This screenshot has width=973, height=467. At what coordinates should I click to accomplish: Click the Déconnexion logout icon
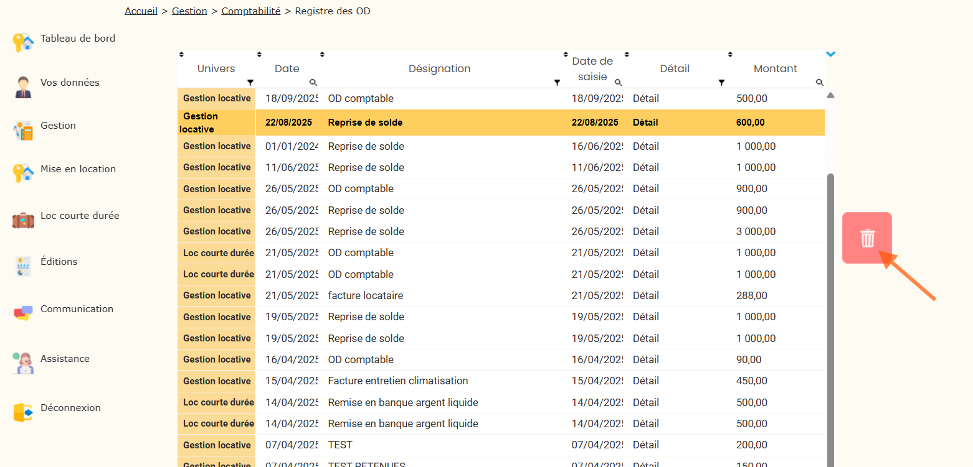click(x=23, y=412)
